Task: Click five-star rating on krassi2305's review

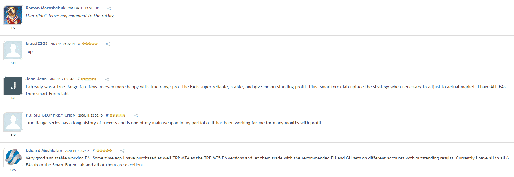Action: pyautogui.click(x=90, y=44)
